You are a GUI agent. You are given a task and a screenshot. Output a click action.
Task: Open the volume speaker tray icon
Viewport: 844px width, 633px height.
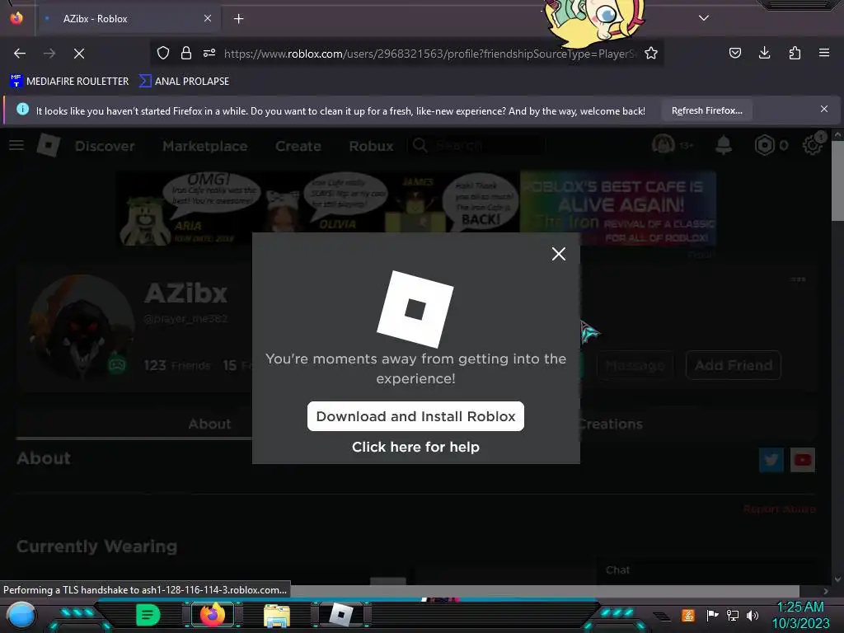[x=752, y=615]
